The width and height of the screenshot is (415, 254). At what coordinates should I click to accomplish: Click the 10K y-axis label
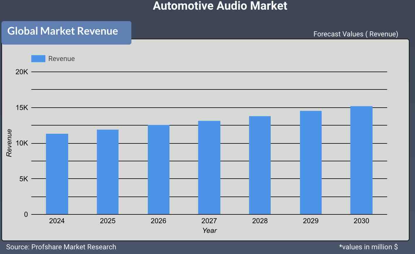click(22, 143)
